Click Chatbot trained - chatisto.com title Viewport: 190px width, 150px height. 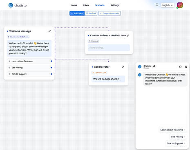[x=108, y=35]
